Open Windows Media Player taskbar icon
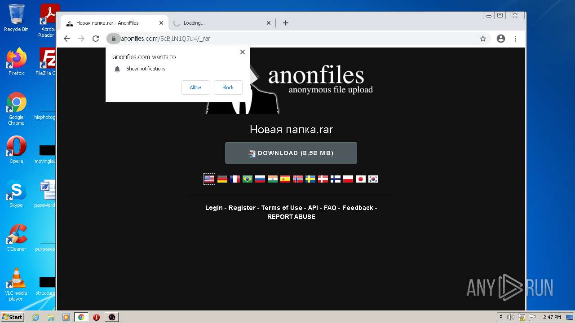 66,317
